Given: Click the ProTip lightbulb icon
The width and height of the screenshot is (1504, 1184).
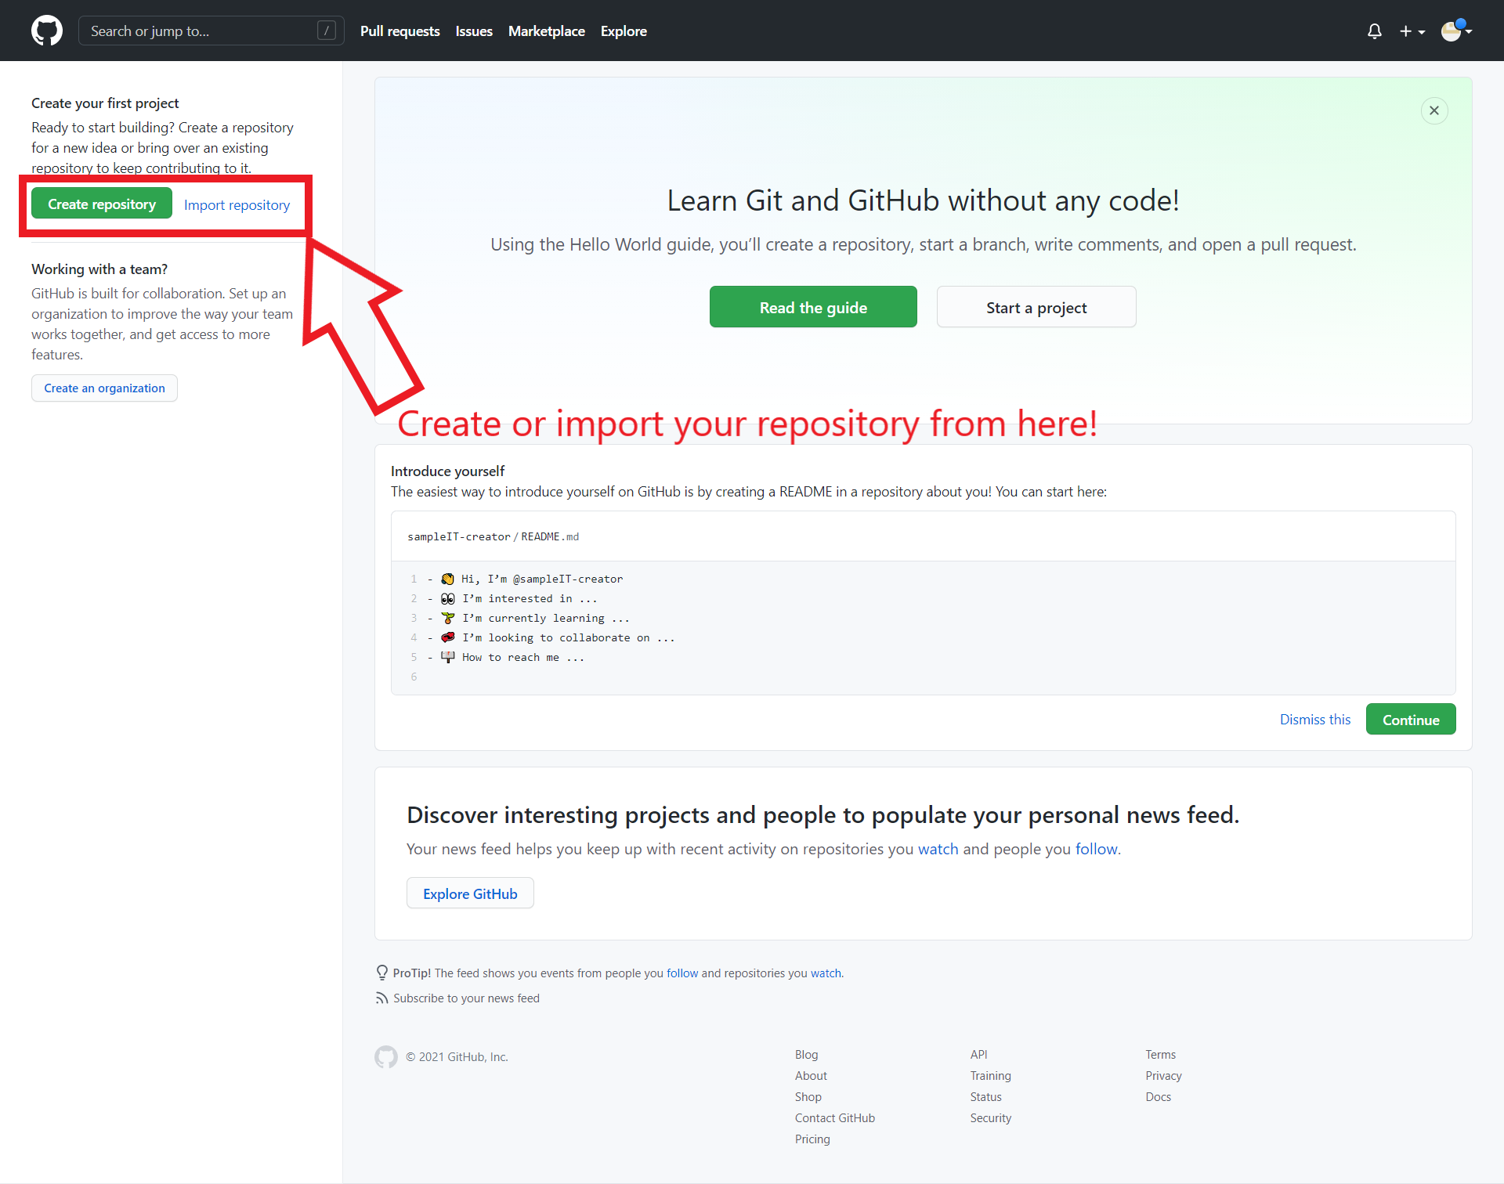Looking at the screenshot, I should coord(381,972).
